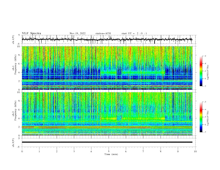
Task: Click the "4" kHz tick of ch.1 spectrogram
Action: pyautogui.click(x=20, y=72)
